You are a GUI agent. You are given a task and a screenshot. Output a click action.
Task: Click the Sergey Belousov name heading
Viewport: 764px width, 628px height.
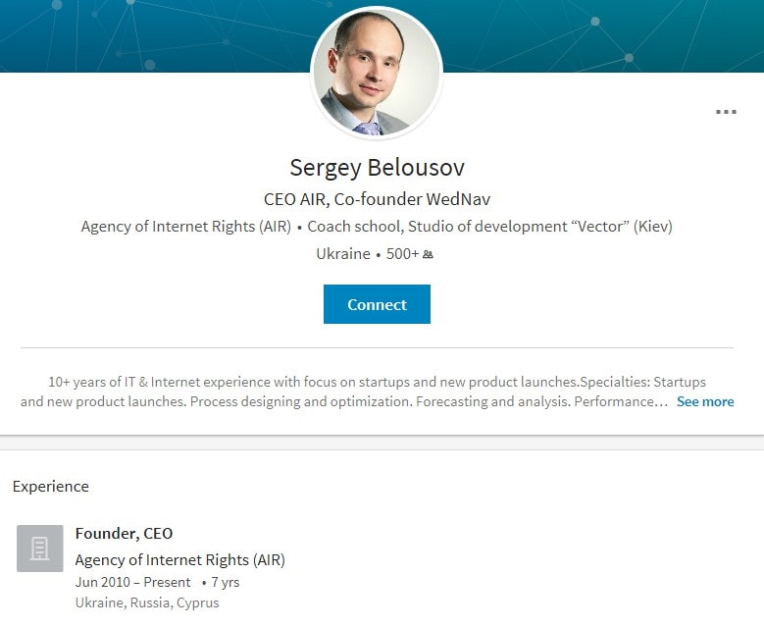point(377,167)
